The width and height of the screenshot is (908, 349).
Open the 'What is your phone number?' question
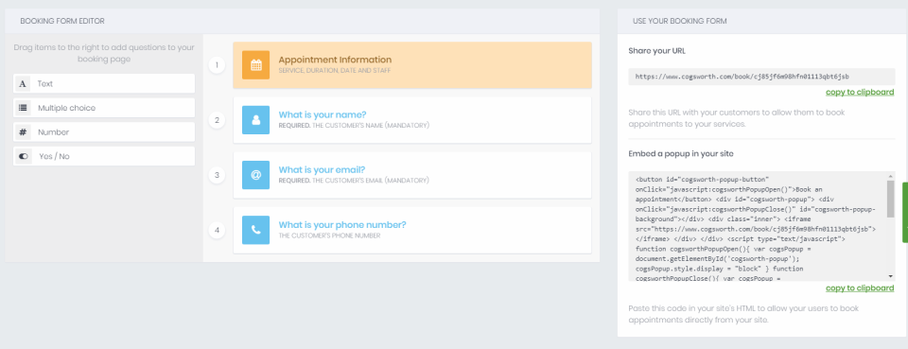[x=412, y=230]
